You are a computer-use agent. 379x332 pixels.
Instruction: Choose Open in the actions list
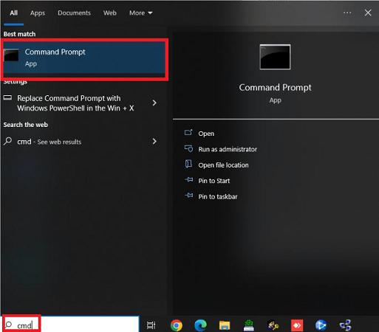[206, 134]
